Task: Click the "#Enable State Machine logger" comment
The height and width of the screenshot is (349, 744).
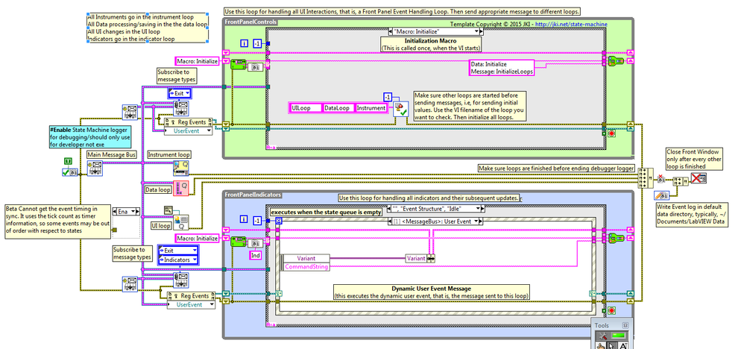Action: pyautogui.click(x=90, y=136)
